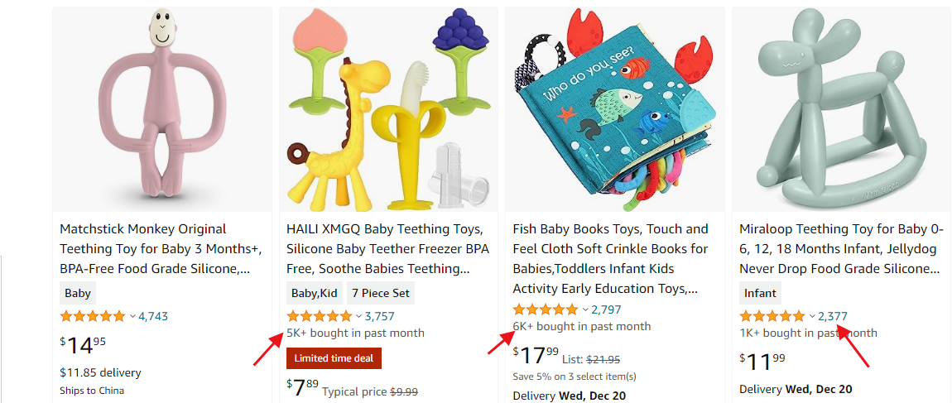Open the Fish Baby Books product image

coord(614,110)
